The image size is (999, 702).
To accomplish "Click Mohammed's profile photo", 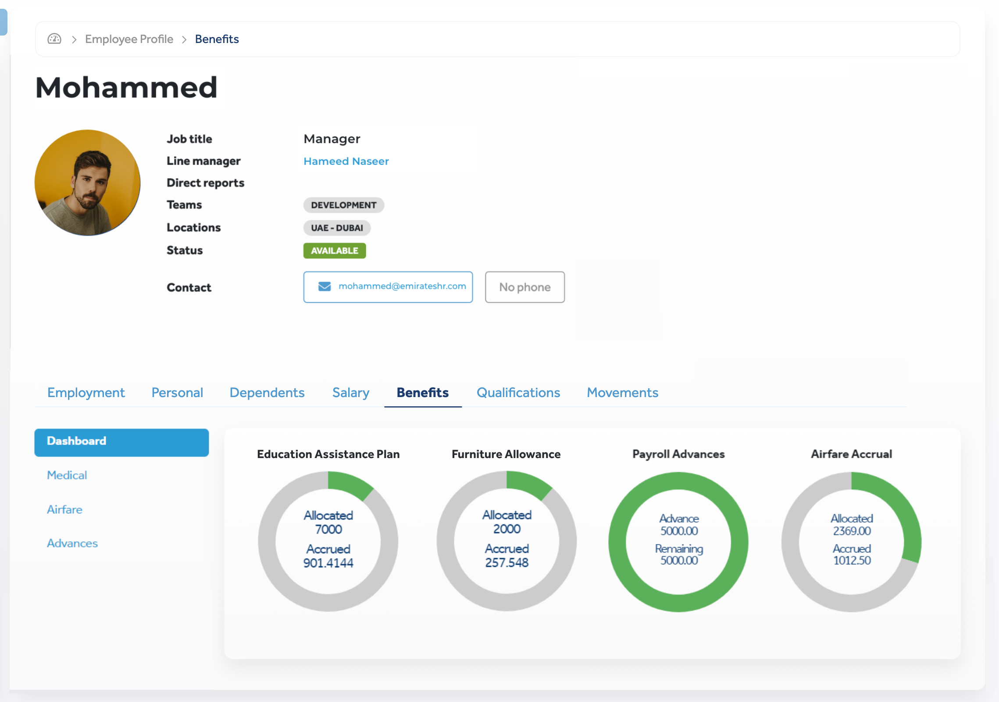I will pyautogui.click(x=88, y=183).
